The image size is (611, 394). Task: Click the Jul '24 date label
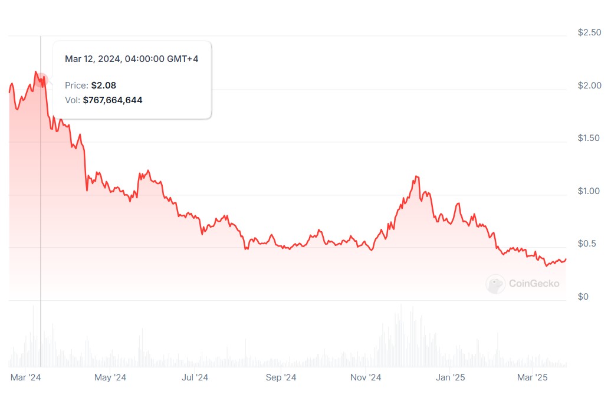[195, 377]
